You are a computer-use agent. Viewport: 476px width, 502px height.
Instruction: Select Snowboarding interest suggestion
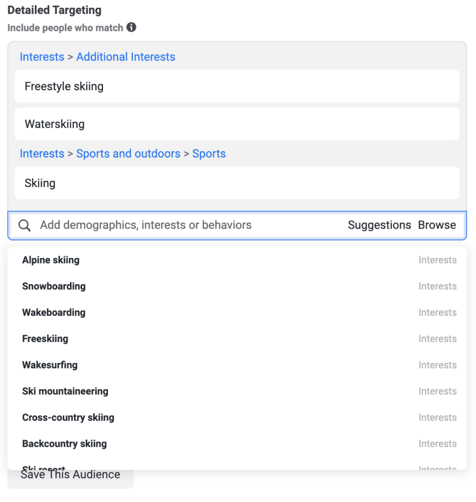(54, 286)
